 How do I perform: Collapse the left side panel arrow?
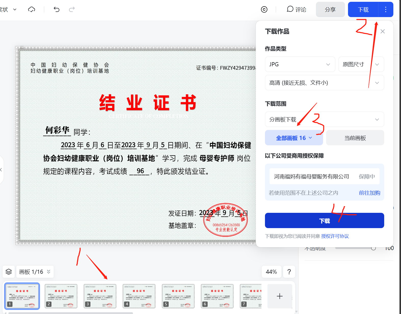1,170
